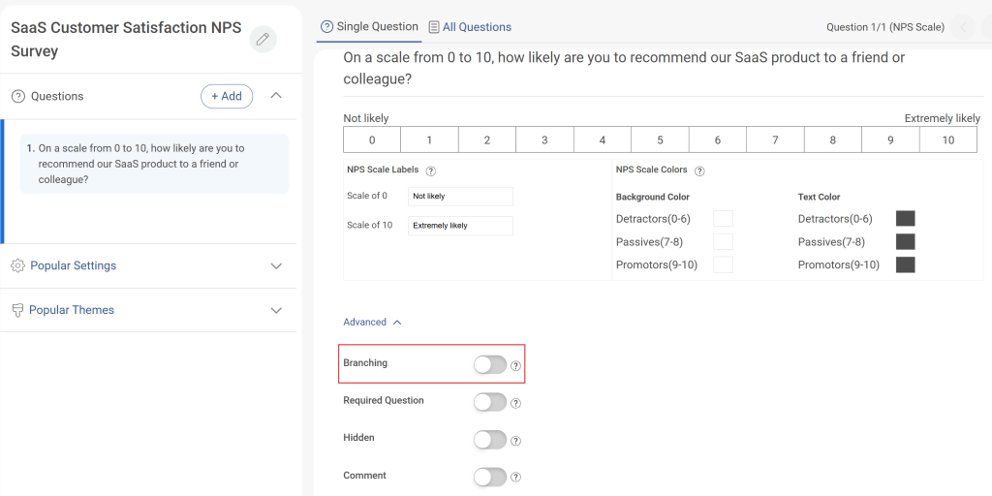This screenshot has height=496, width=992.
Task: Select 7 on the NPS scale
Action: coord(775,139)
